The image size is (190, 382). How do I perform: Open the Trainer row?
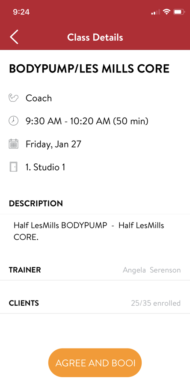(x=95, y=270)
